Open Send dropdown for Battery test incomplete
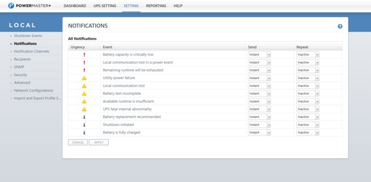The width and height of the screenshot is (371, 182). [259, 93]
